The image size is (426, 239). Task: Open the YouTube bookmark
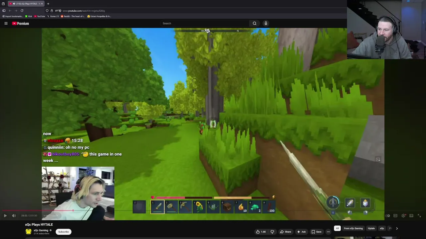[x=40, y=16]
